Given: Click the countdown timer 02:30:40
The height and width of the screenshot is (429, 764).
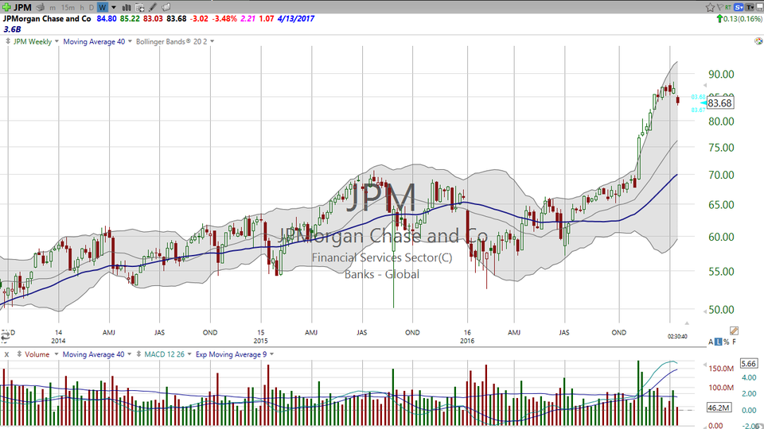Looking at the screenshot, I should pos(677,336).
